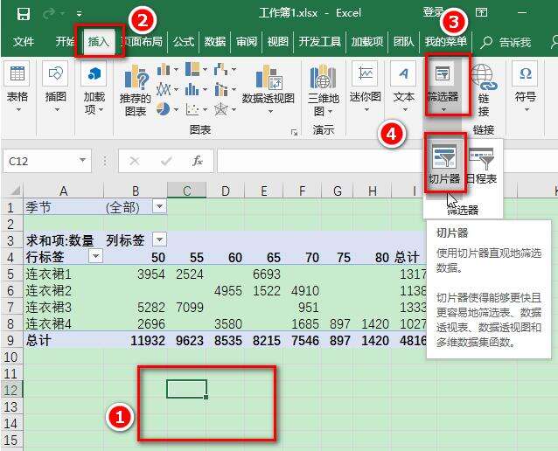
Task: Click the 三维地图 button
Action: click(x=323, y=91)
